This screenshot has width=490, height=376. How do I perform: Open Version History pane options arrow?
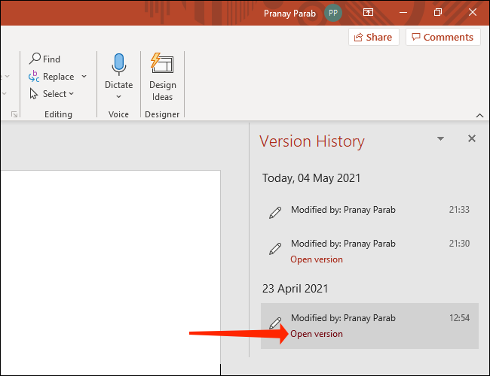coord(440,139)
